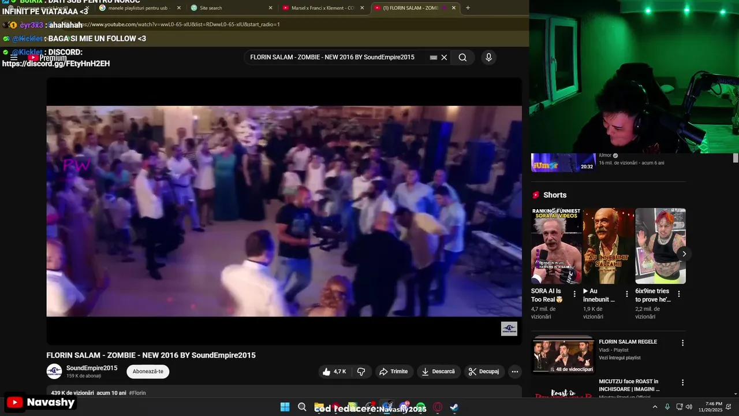Open the volume control in system tray

[x=689, y=407]
